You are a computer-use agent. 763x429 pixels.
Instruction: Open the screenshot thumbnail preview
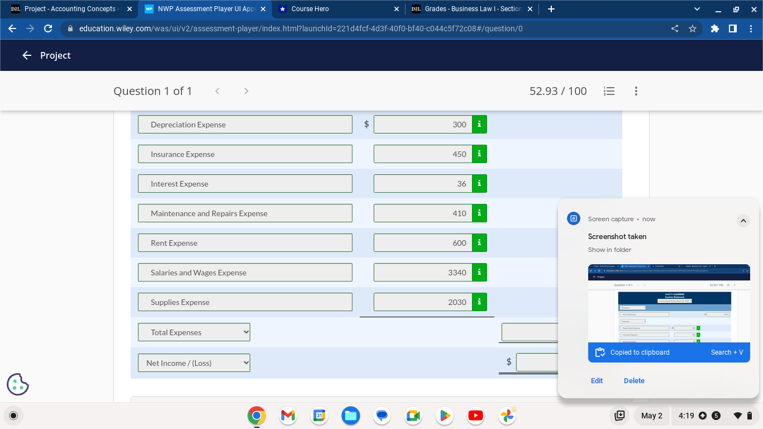tap(669, 303)
